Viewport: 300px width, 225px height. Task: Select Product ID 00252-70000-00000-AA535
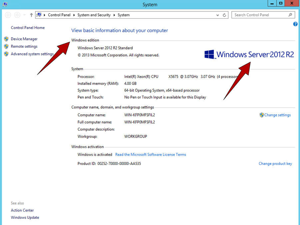pyautogui.click(x=109, y=164)
